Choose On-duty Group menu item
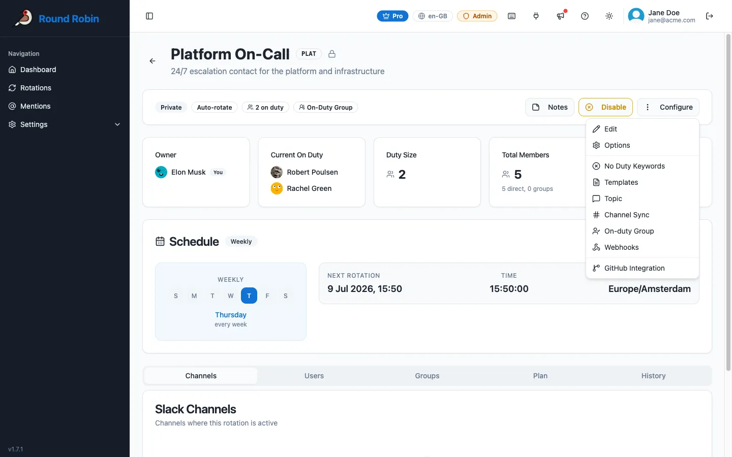Screen dimensions: 732x457 point(643,231)
